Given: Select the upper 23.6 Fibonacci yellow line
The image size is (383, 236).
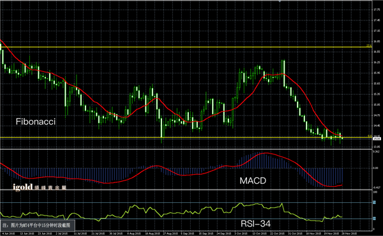Looking at the screenshot, I should [186, 47].
